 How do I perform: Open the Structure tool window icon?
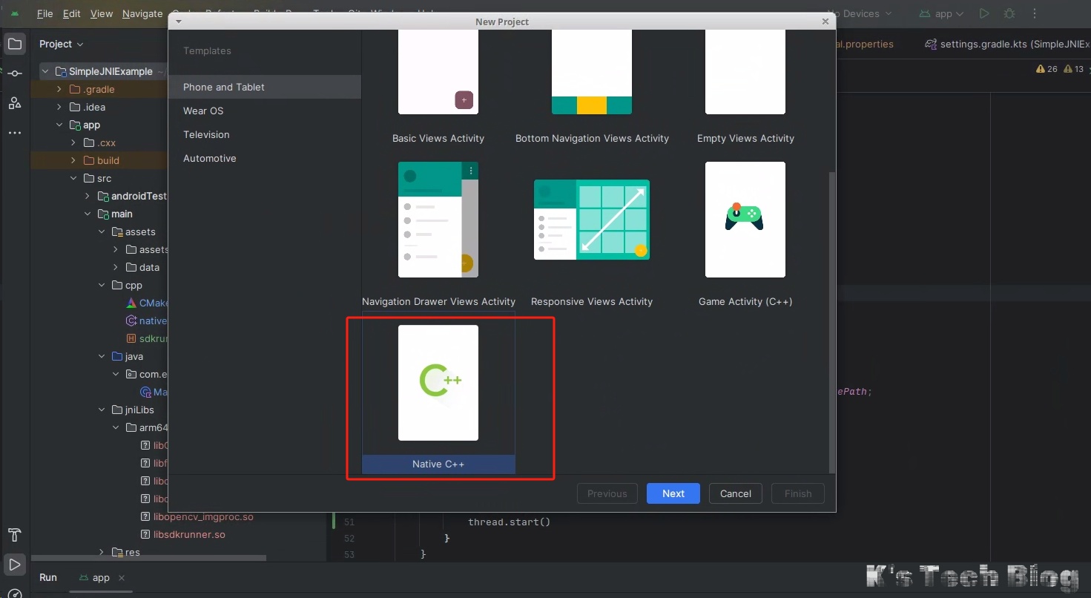pyautogui.click(x=15, y=103)
